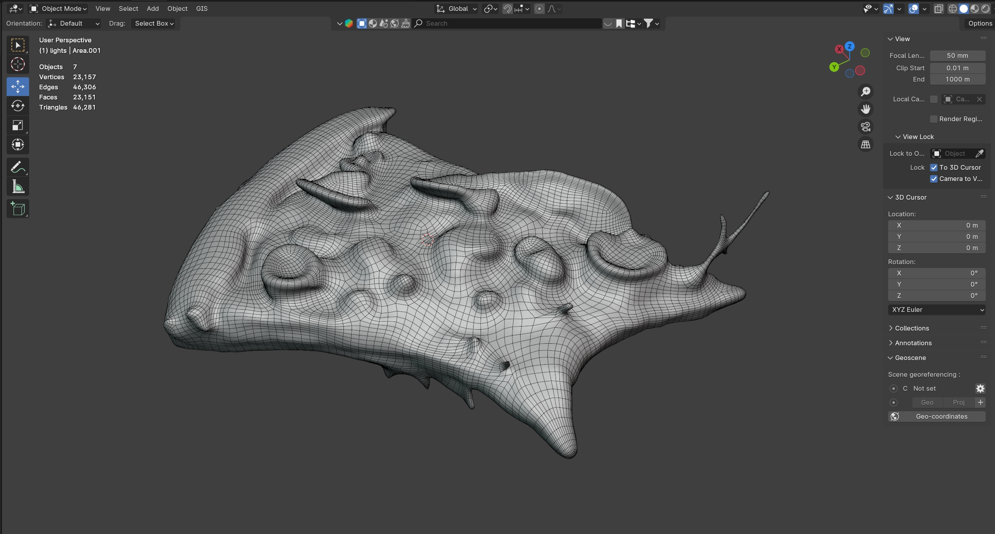Open the GIS menu
995x534 pixels.
pos(202,9)
